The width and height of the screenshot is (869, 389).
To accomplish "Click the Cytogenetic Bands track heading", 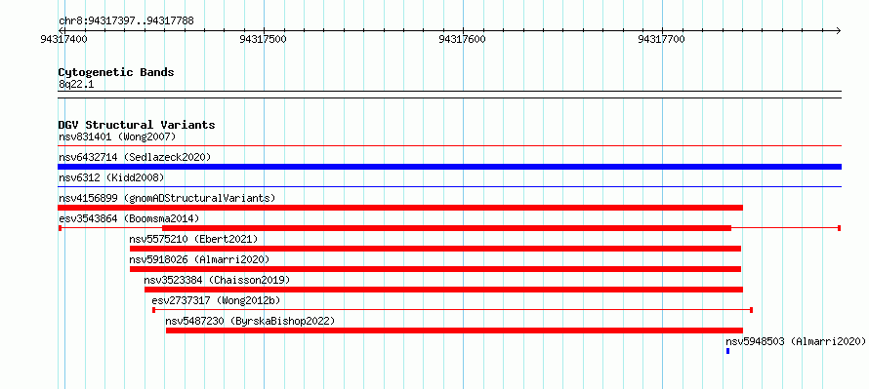I will tap(116, 72).
